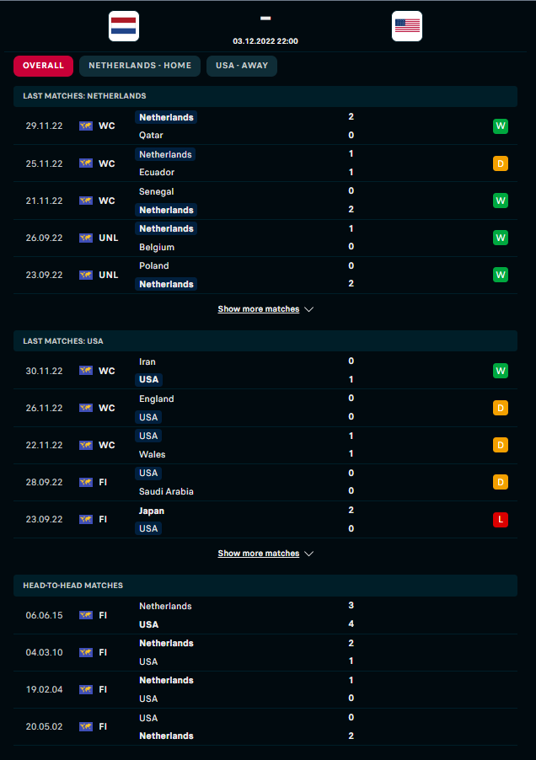
Task: Click the competition flag icon beside 29.11.22 WC
Action: pyautogui.click(x=86, y=126)
